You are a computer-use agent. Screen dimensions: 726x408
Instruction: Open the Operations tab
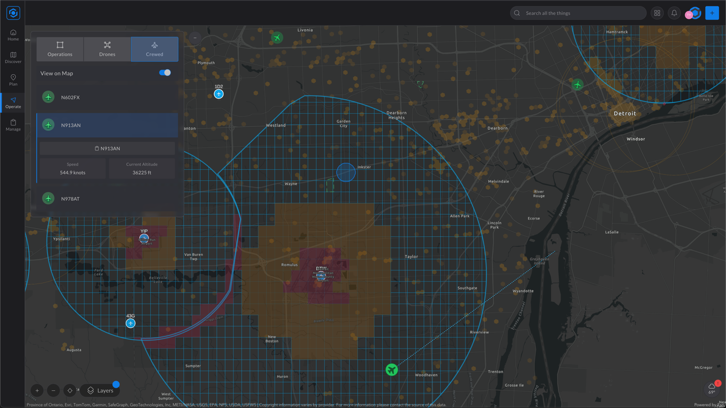point(59,49)
